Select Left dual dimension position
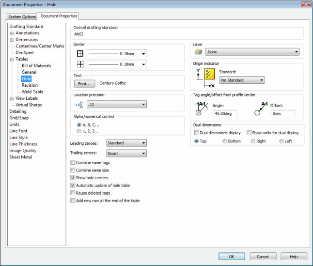 (x=281, y=141)
